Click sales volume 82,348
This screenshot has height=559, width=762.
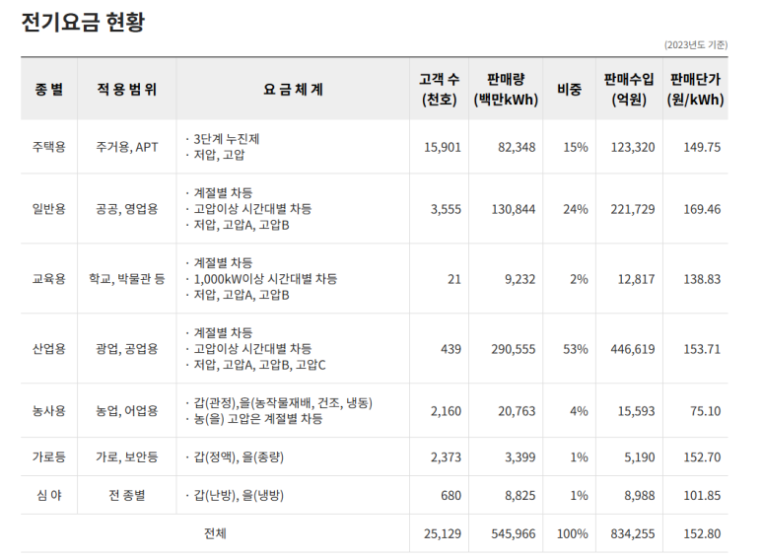tap(517, 147)
